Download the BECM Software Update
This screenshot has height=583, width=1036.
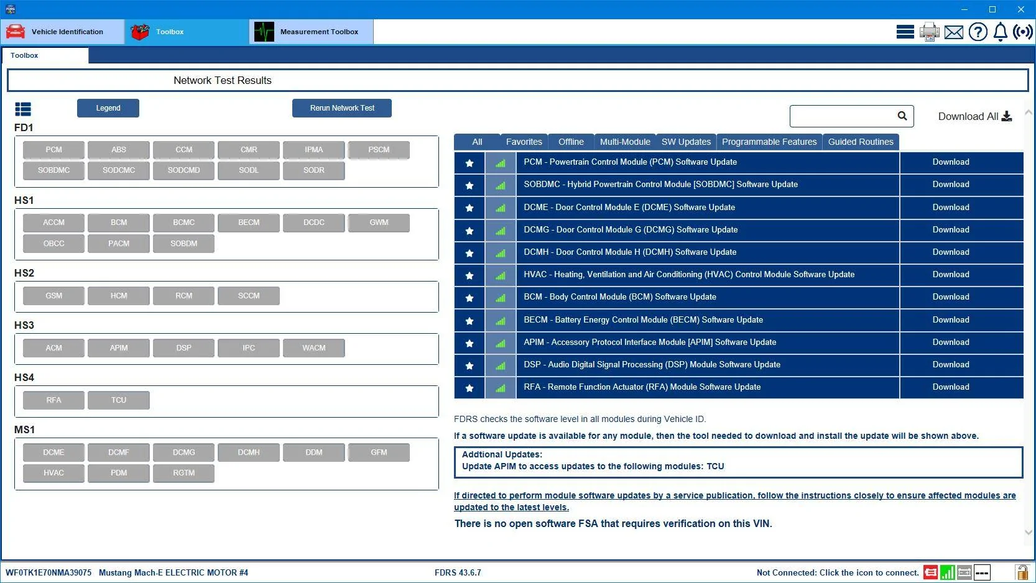tap(950, 320)
